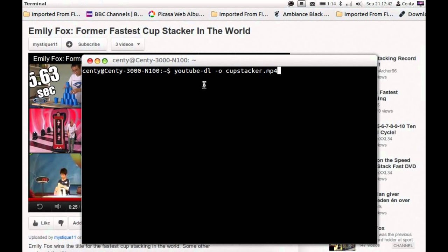448x252 pixels.
Task: Close the terminal window with red button
Action: tap(90, 61)
